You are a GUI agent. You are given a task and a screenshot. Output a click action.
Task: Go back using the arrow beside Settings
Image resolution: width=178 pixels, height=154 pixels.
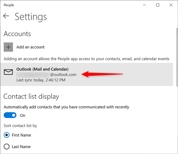6,16
